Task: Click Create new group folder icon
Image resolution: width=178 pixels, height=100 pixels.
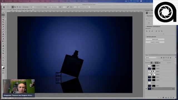Action: click(x=168, y=97)
